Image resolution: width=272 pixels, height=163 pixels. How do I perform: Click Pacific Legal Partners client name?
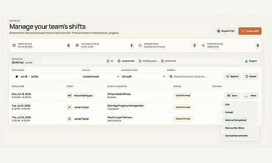(x=120, y=117)
